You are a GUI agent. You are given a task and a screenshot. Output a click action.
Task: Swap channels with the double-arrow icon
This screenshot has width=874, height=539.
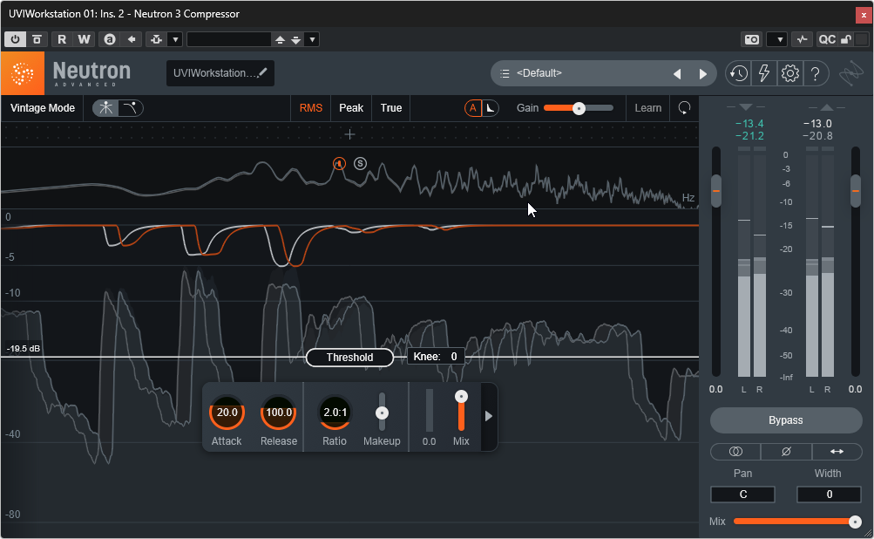coord(837,452)
